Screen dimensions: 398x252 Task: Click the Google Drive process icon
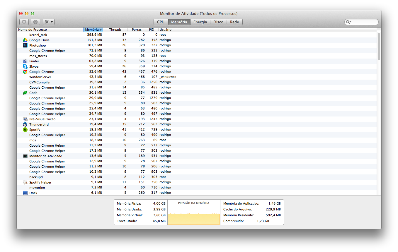25,40
